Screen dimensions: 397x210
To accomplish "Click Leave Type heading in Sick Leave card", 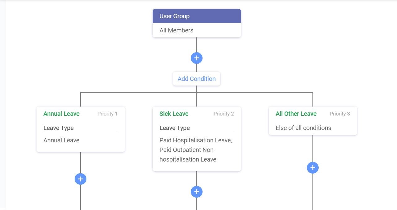I will pos(175,128).
